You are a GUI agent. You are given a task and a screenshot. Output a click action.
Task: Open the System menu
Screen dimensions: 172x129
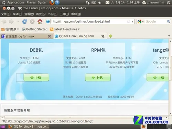(x=43, y=2)
